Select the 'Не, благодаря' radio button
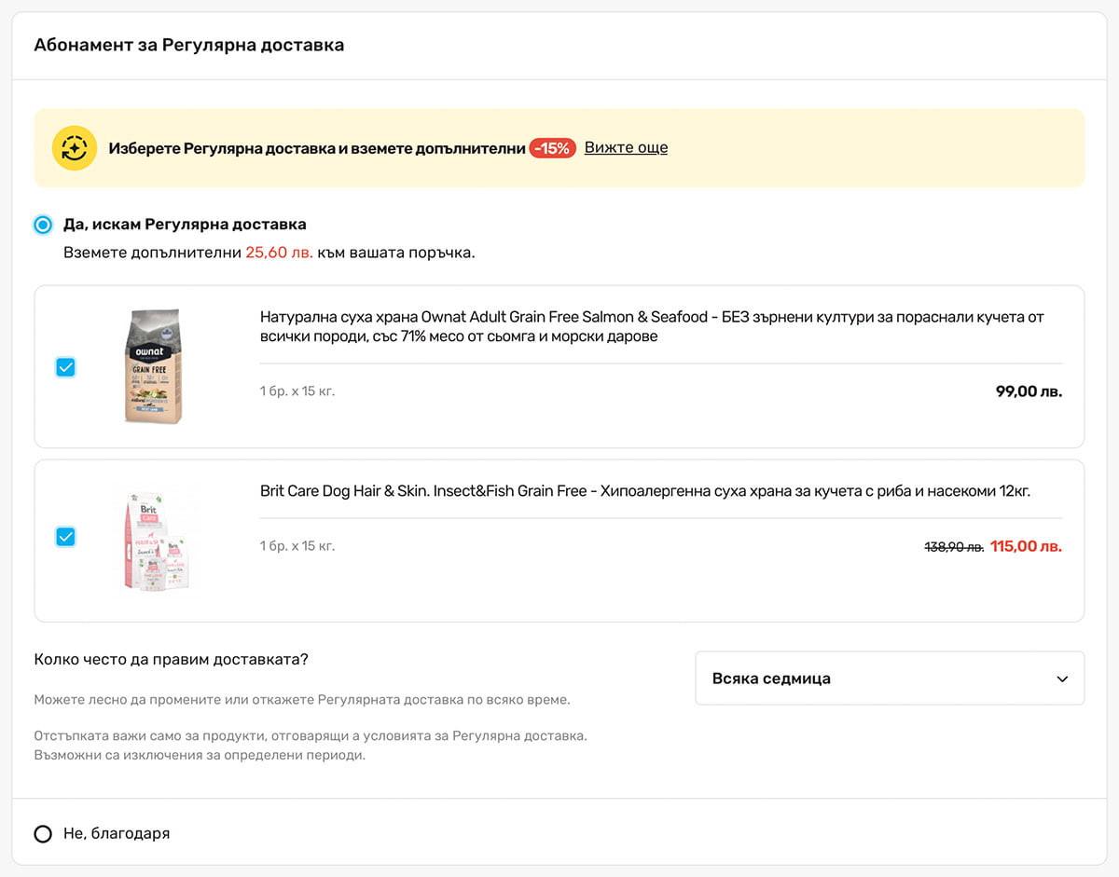 point(43,834)
